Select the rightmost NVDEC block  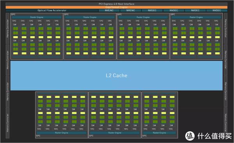[217, 11]
